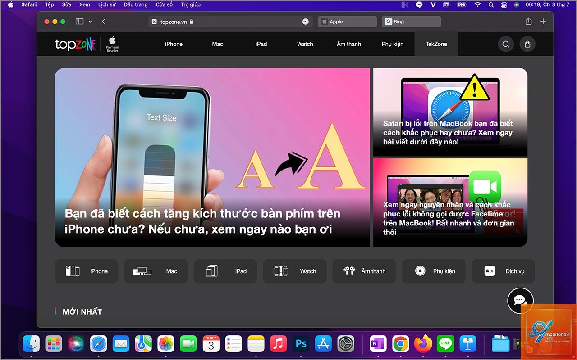577x360 pixels.
Task: Click the iPhone category button
Action: [x=87, y=271]
